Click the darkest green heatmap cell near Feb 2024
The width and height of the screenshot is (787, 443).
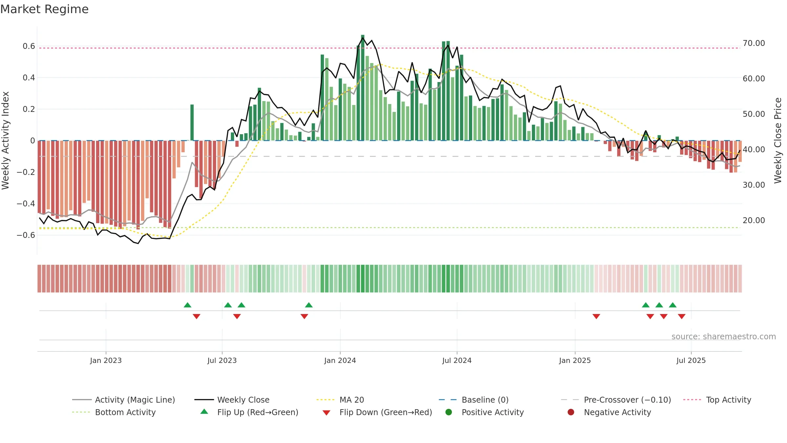coord(363,279)
